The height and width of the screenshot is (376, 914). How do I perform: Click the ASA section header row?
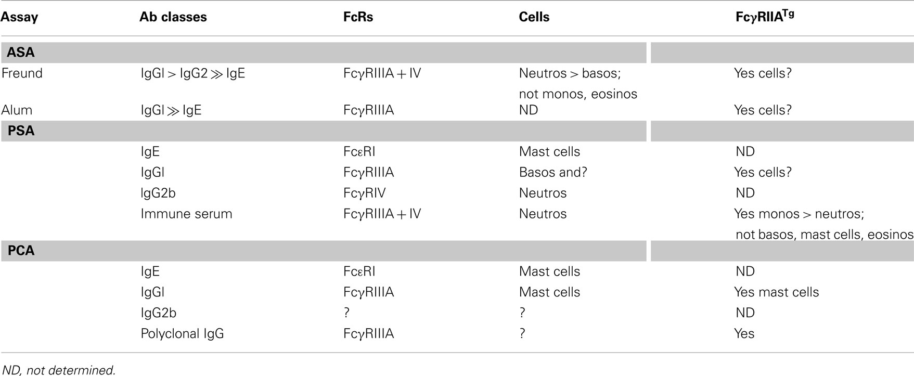(457, 53)
